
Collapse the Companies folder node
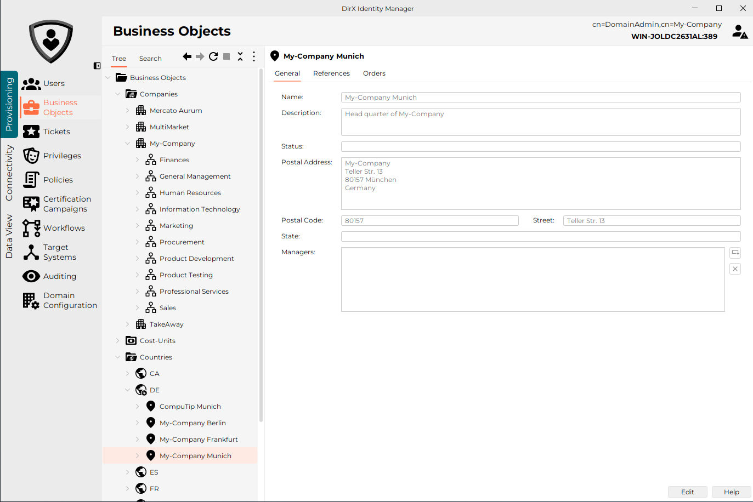[x=118, y=94]
